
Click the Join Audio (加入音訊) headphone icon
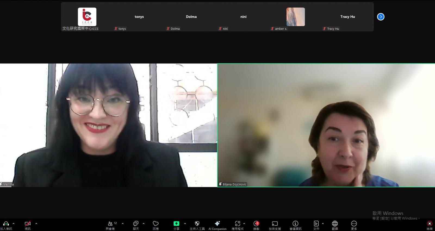pos(6,224)
